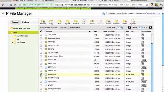Click the plated_bacon.jpg filename
The height and width of the screenshot is (92, 164).
pos(54,89)
